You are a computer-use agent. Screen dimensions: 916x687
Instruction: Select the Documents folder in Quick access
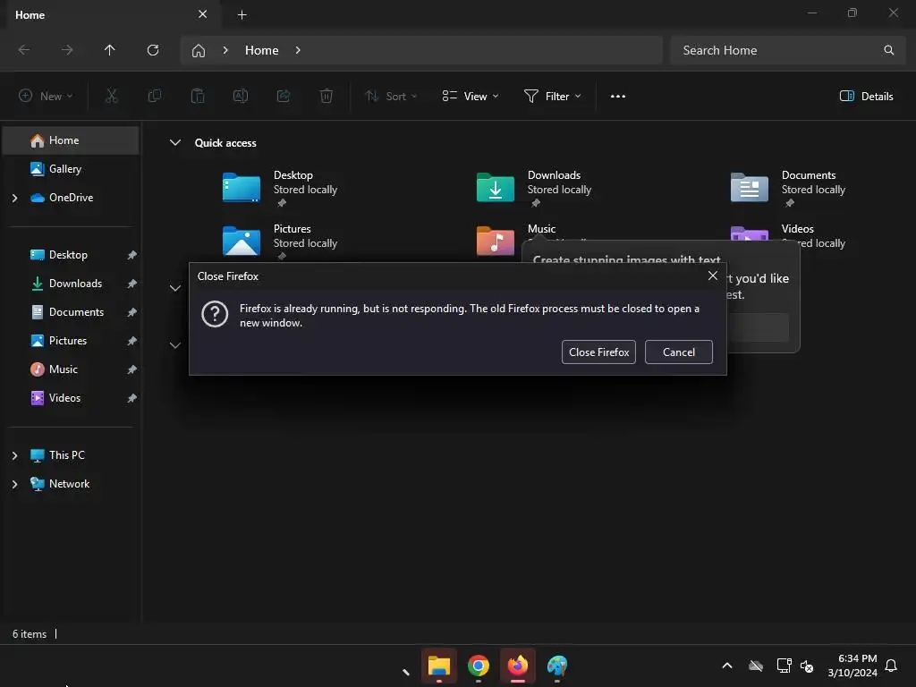tap(789, 188)
